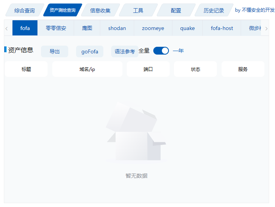275x207 pixels.
Task: Open the 语法参考 syntax reference
Action: (124, 51)
